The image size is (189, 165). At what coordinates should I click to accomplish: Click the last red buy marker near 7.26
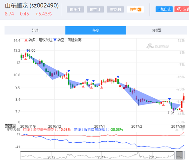182,110
